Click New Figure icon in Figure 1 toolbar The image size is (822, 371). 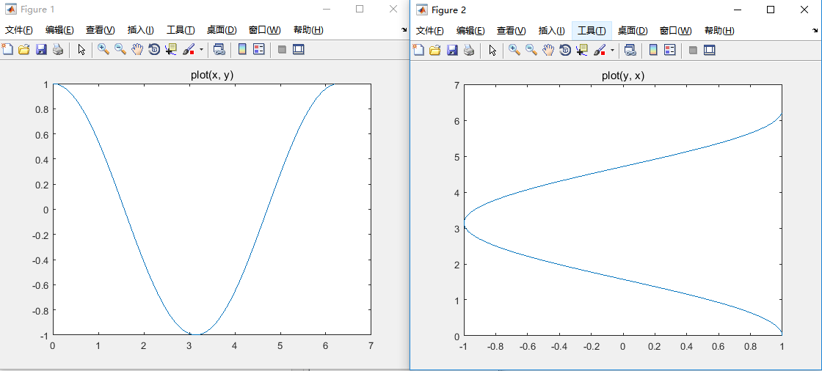[7, 50]
